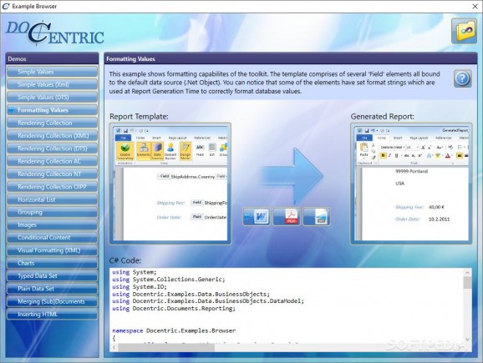Click the code vertical scrollbar up arrow
Image resolution: width=483 pixels, height=363 pixels.
pyautogui.click(x=467, y=273)
